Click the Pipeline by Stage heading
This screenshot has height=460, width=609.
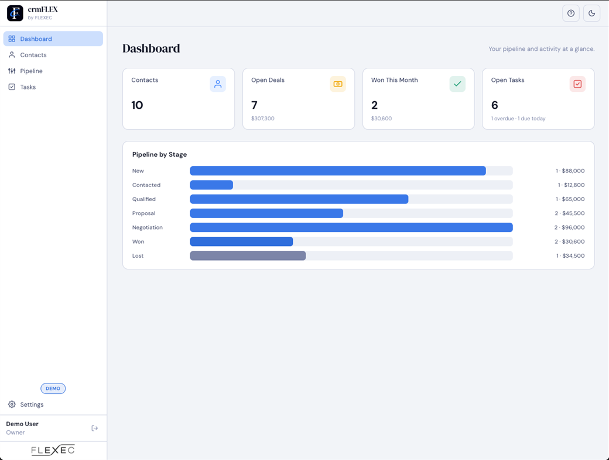click(159, 154)
